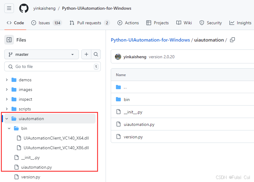
Task: Open the Issues tab
Action: tap(46, 23)
